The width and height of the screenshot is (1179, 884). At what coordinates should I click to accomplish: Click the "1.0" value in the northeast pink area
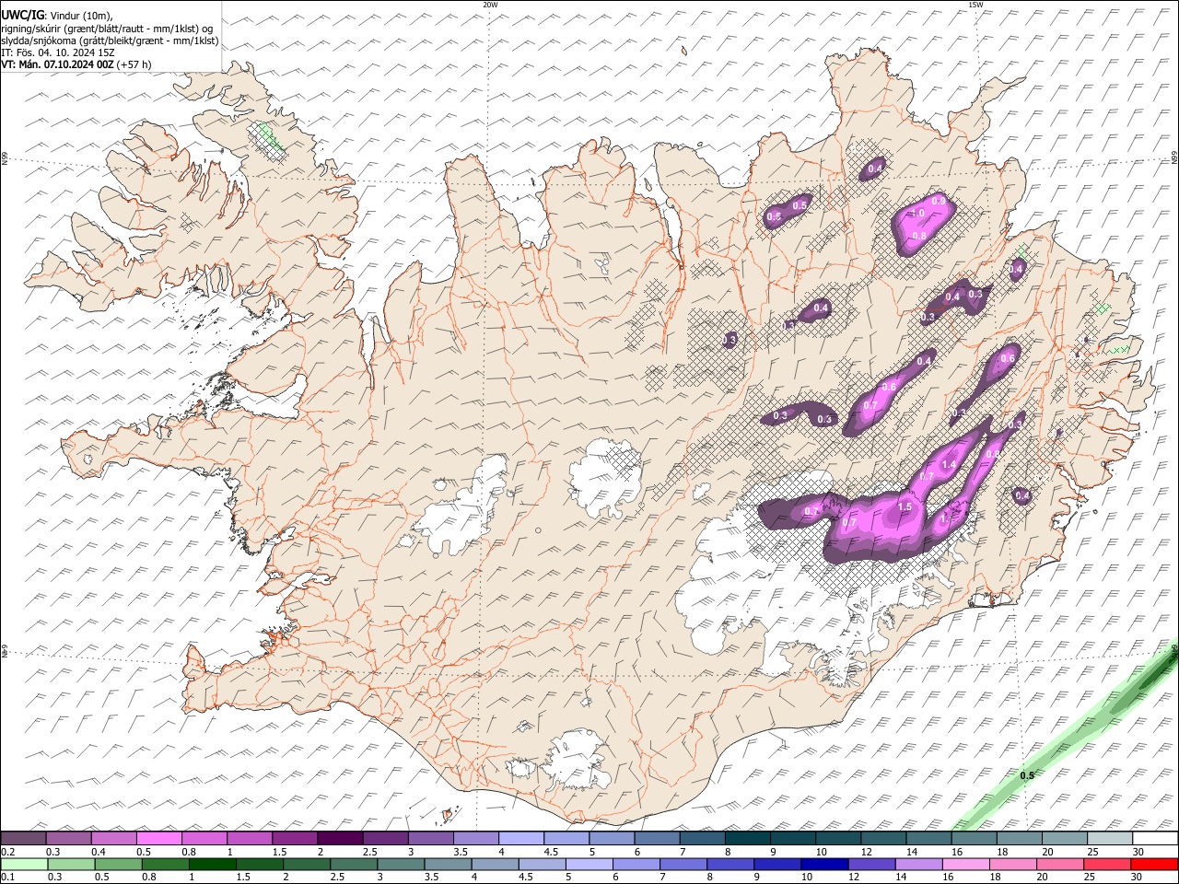[x=917, y=214]
